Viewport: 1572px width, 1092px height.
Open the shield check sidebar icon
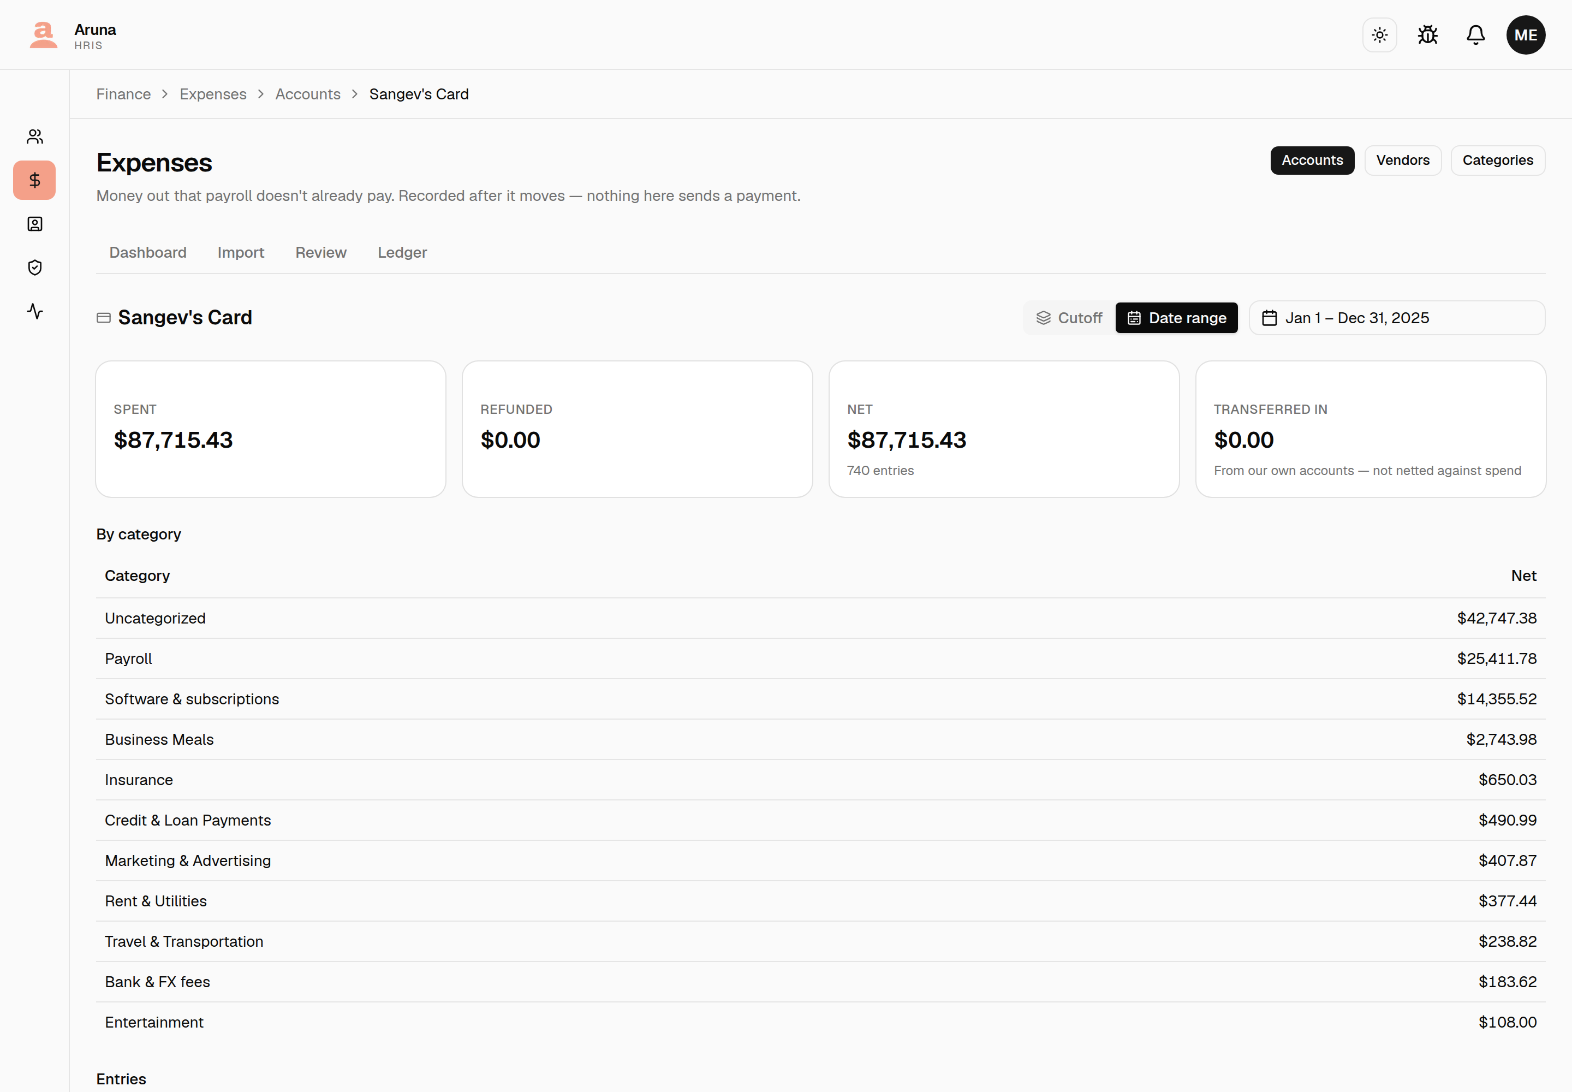(x=35, y=268)
